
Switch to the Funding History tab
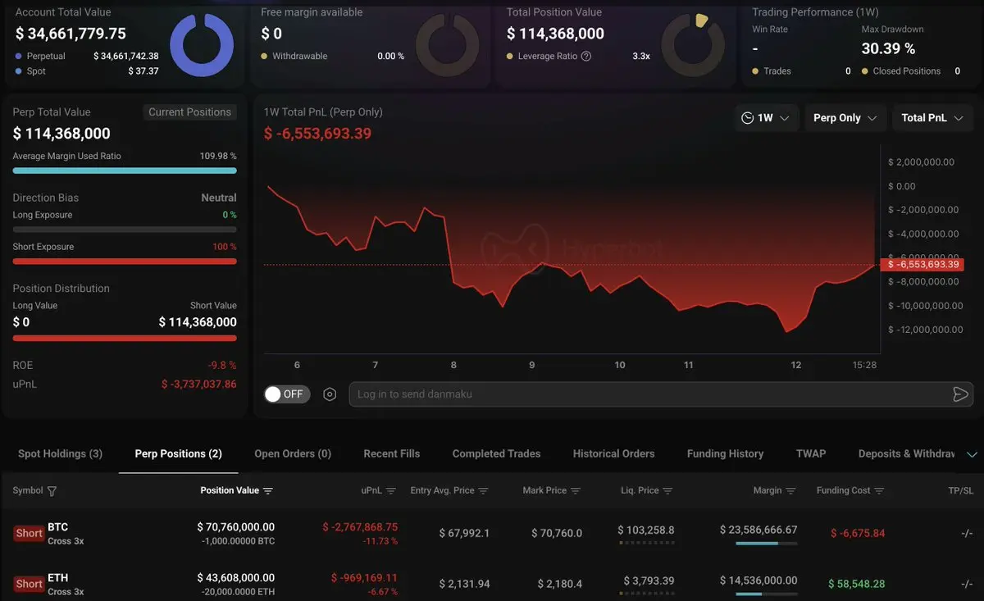click(x=725, y=453)
